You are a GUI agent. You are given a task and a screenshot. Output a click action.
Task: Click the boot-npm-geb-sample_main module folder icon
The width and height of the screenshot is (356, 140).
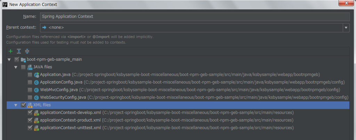pos(23,60)
